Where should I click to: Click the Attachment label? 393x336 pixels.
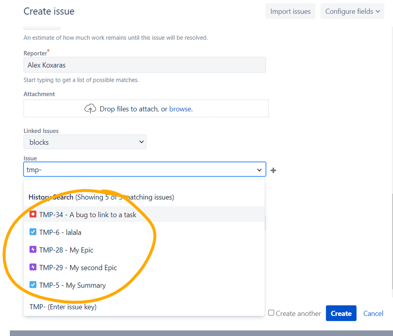(39, 94)
